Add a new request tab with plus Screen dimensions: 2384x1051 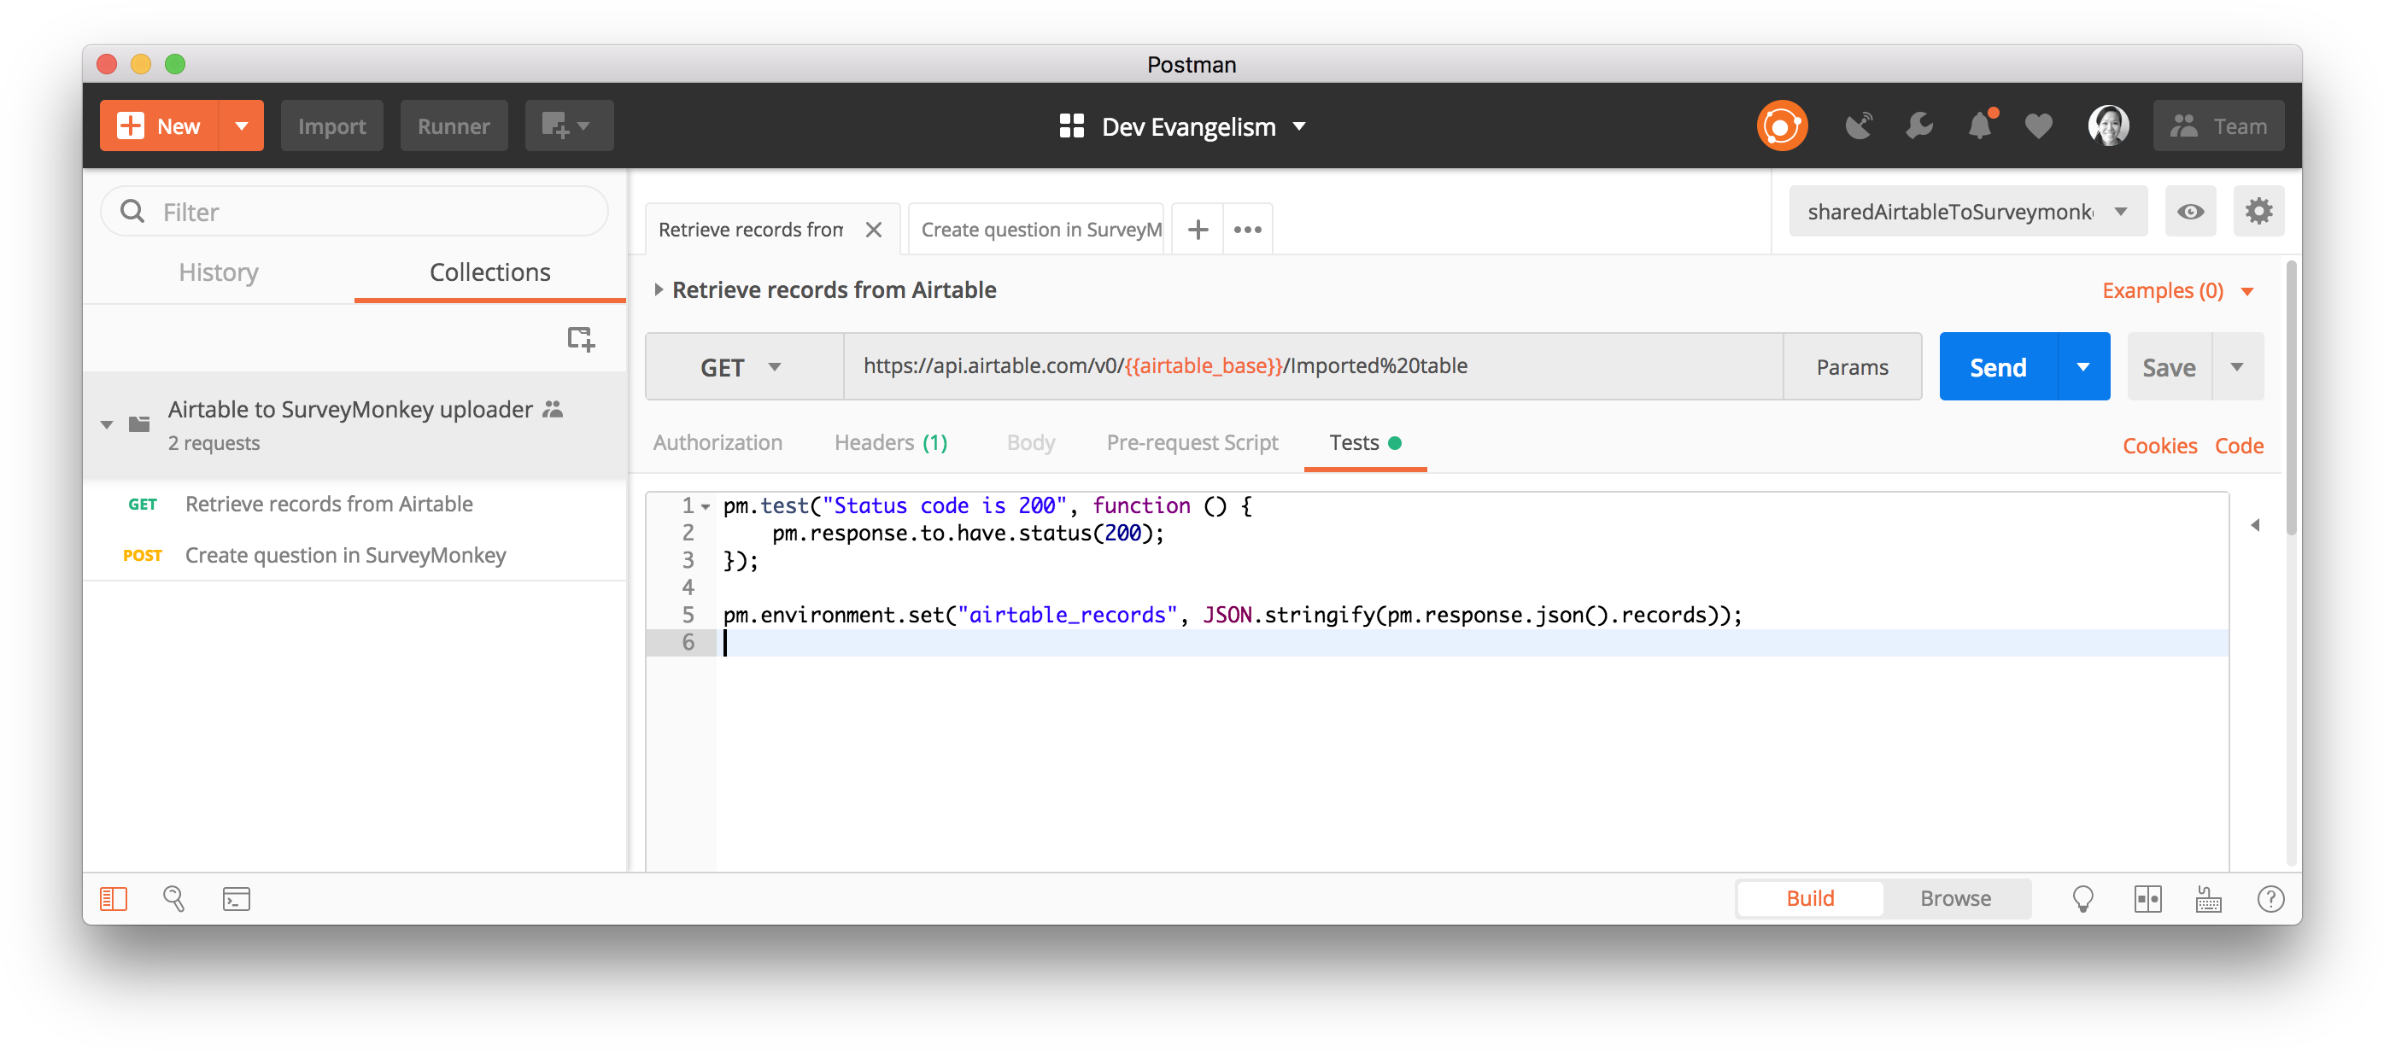pos(1198,230)
